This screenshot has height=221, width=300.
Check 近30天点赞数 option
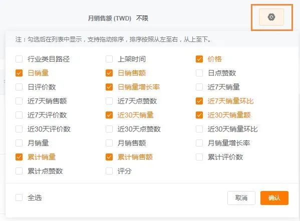[109, 129]
